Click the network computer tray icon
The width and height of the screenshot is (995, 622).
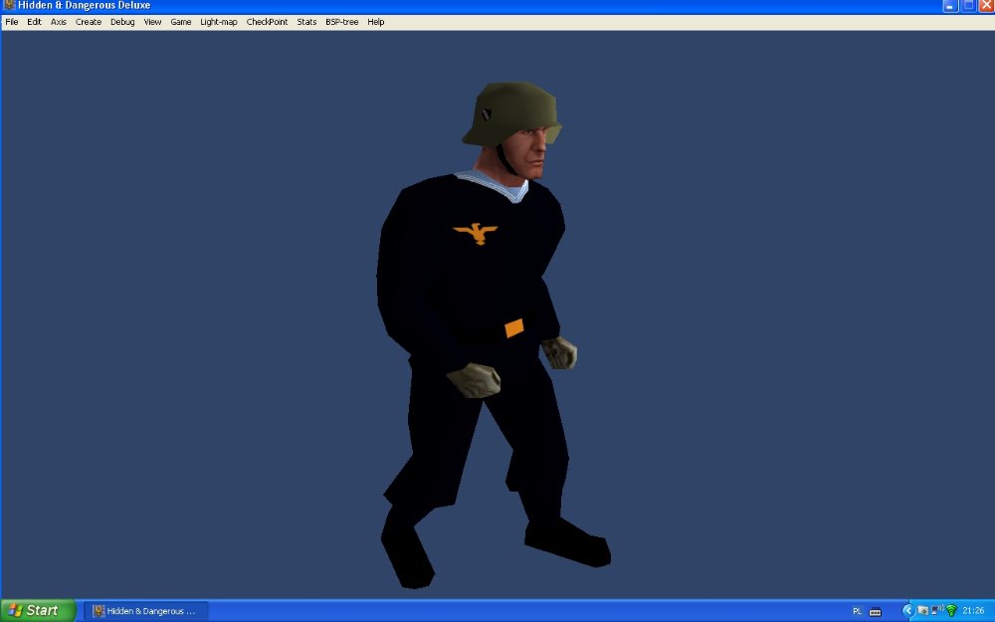pyautogui.click(x=937, y=611)
